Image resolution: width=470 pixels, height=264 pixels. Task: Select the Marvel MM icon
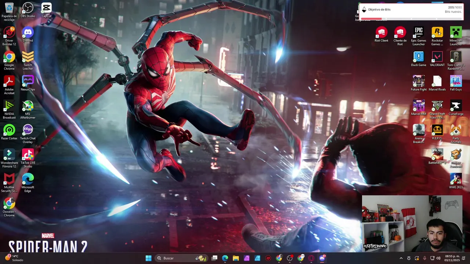tap(419, 108)
